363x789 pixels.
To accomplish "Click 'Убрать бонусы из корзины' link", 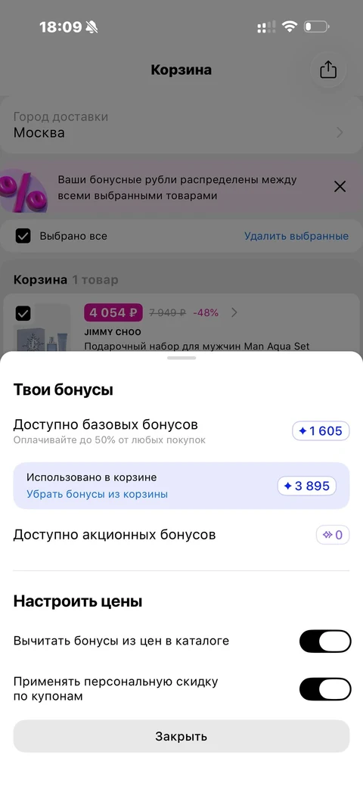I will click(97, 494).
